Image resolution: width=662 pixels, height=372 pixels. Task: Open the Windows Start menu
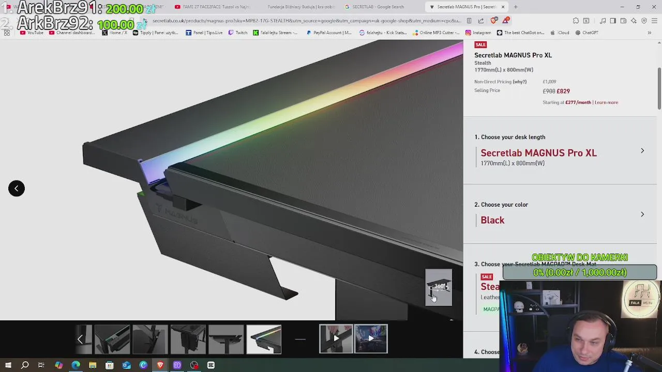8,365
